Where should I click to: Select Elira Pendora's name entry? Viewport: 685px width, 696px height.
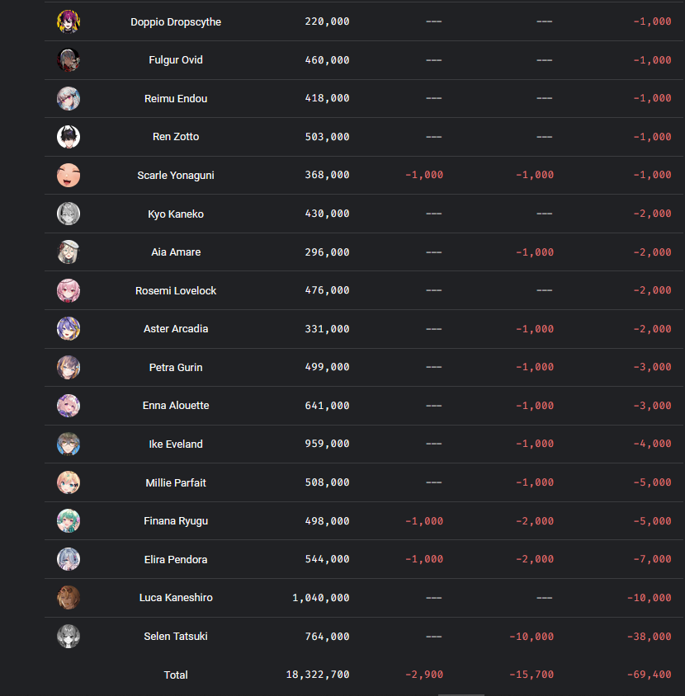(176, 560)
